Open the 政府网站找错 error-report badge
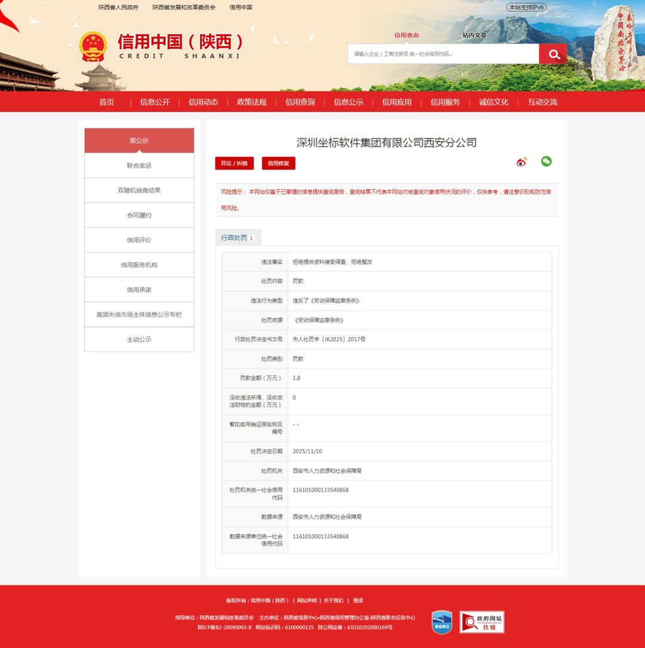This screenshot has width=645, height=648. coord(481,622)
